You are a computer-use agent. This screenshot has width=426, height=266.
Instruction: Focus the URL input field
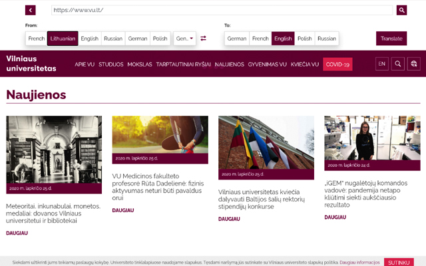222,11
